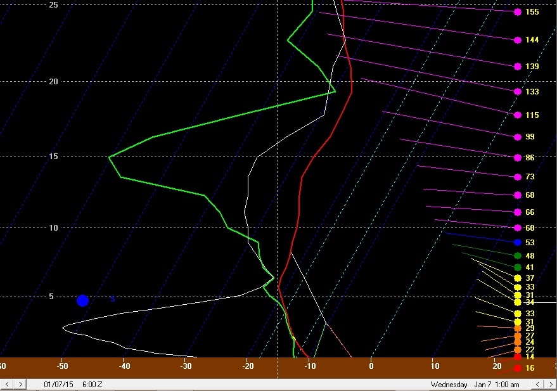Click the orange wind marker labeled 22
This screenshot has width=557, height=391.
(518, 350)
